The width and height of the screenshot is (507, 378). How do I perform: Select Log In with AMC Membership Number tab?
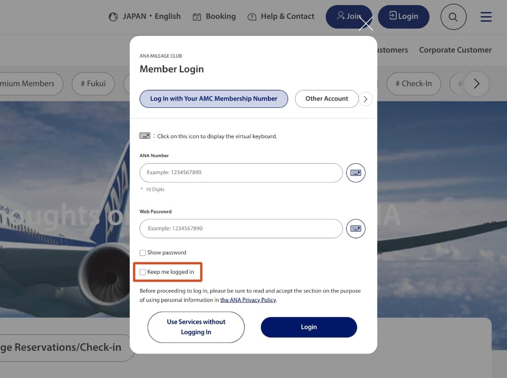[x=213, y=99]
